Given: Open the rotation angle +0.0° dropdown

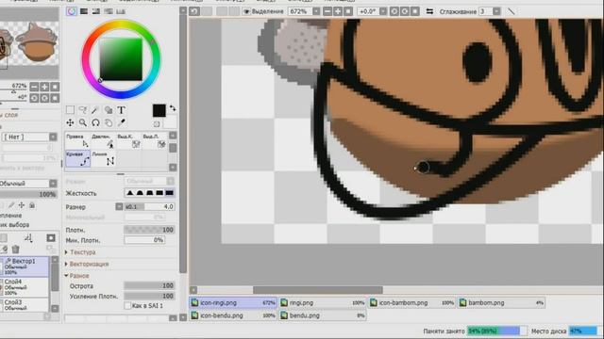Looking at the screenshot, I should coord(383,11).
